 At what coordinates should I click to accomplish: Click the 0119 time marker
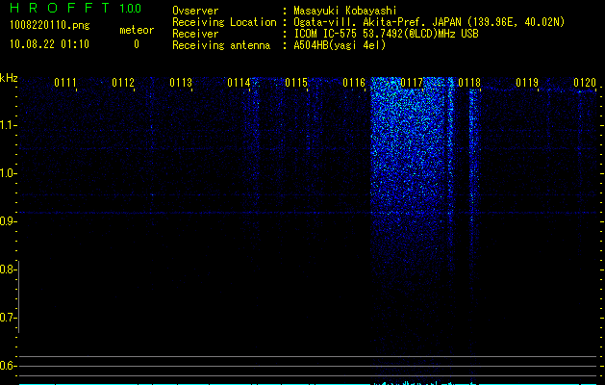click(527, 83)
